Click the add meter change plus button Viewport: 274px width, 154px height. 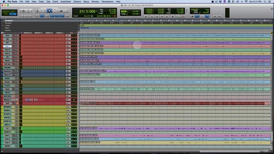[x=78, y=28]
